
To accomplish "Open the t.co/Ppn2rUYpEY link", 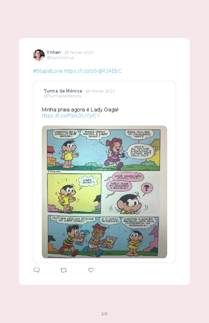I will click(71, 115).
